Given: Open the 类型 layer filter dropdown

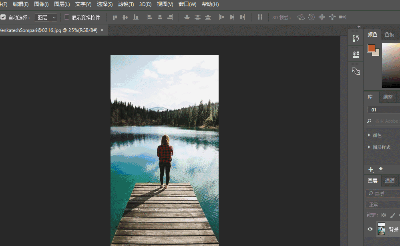Looking at the screenshot, I should click(x=383, y=194).
